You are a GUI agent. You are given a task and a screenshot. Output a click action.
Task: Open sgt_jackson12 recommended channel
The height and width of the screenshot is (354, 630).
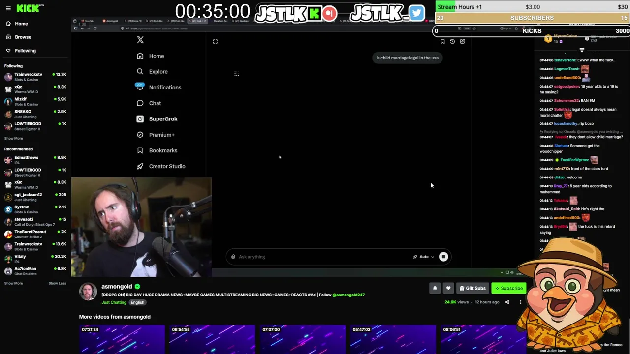[x=35, y=197]
